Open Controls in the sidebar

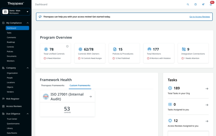tap(10, 47)
